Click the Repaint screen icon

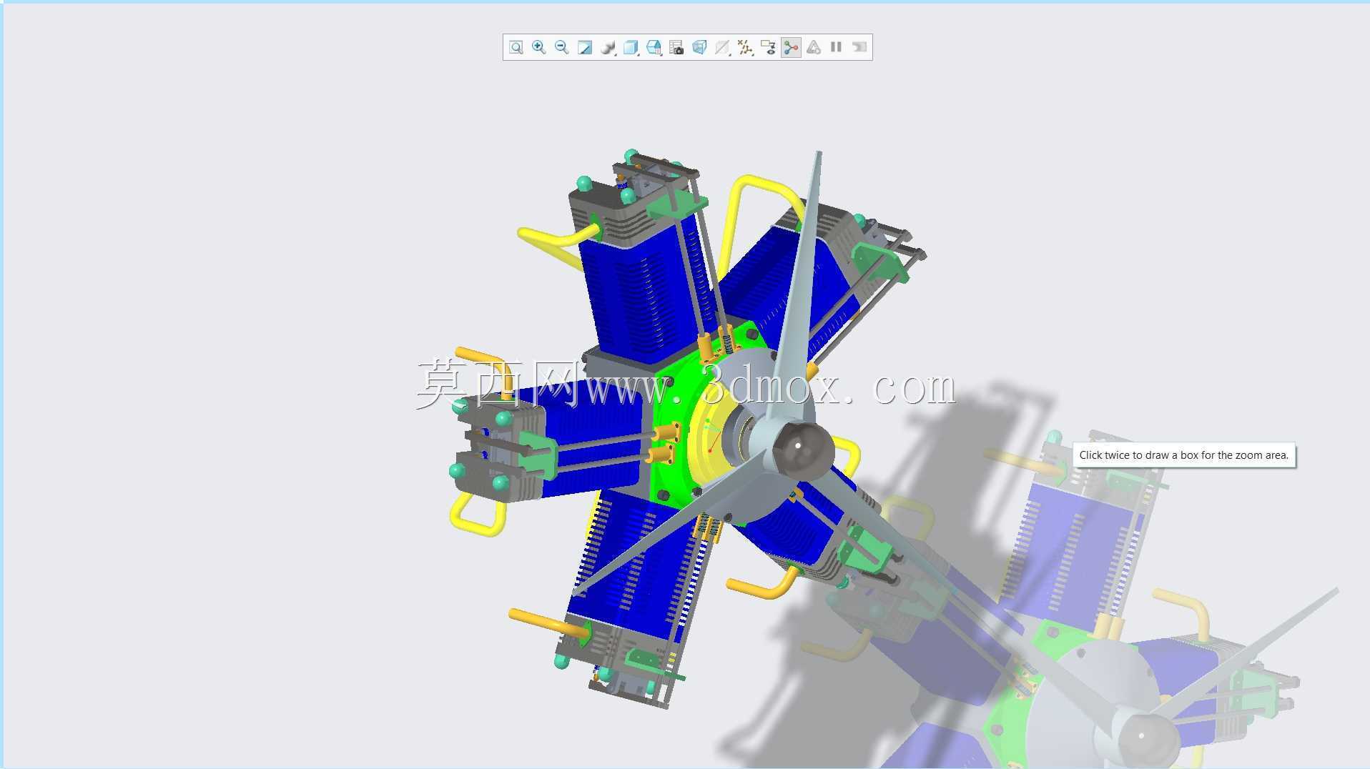click(x=584, y=47)
